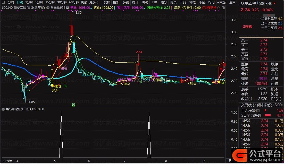Open the 黑马雄起低买 sub-chart indicator dropdown arrow
The height and width of the screenshot is (164, 285).
click(3, 109)
